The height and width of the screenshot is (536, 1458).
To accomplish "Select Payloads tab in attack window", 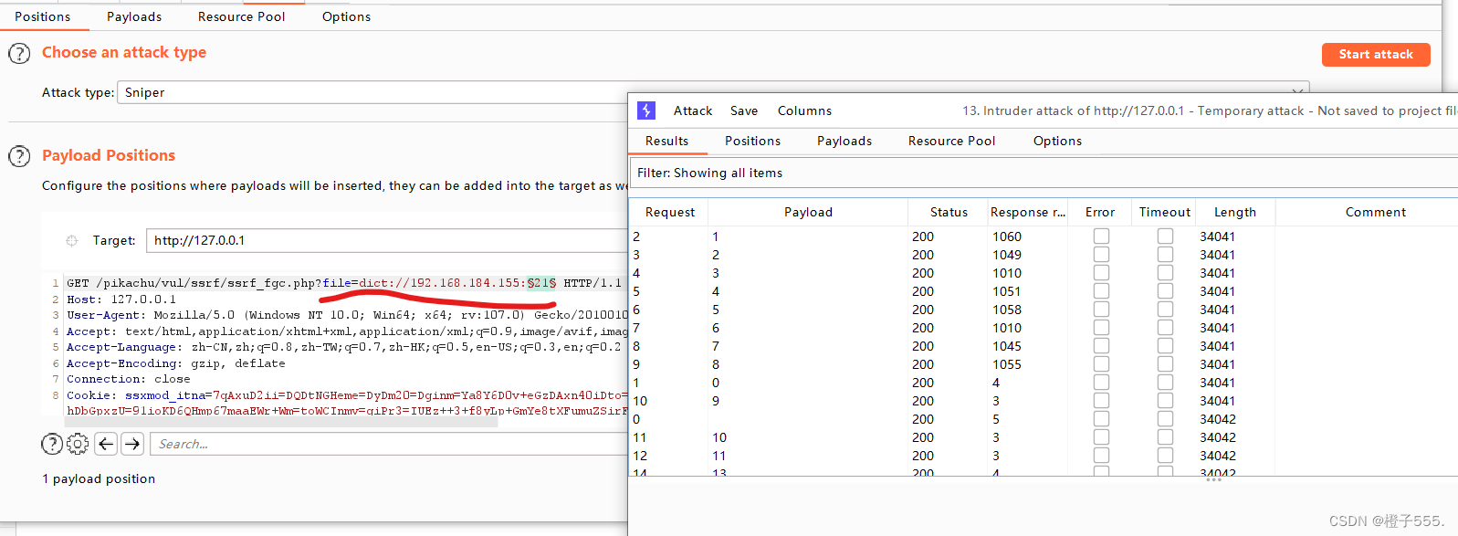I will click(x=844, y=141).
